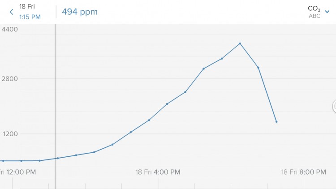Click the peak data point on the graph
This screenshot has height=189, width=336.
(240, 43)
